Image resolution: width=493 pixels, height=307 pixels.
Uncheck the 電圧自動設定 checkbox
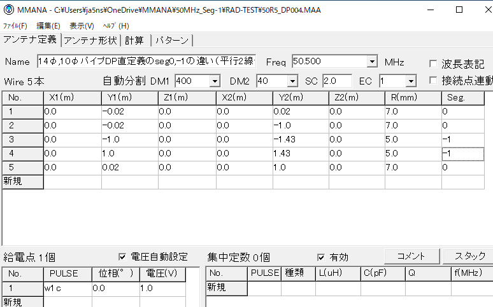pyautogui.click(x=122, y=257)
